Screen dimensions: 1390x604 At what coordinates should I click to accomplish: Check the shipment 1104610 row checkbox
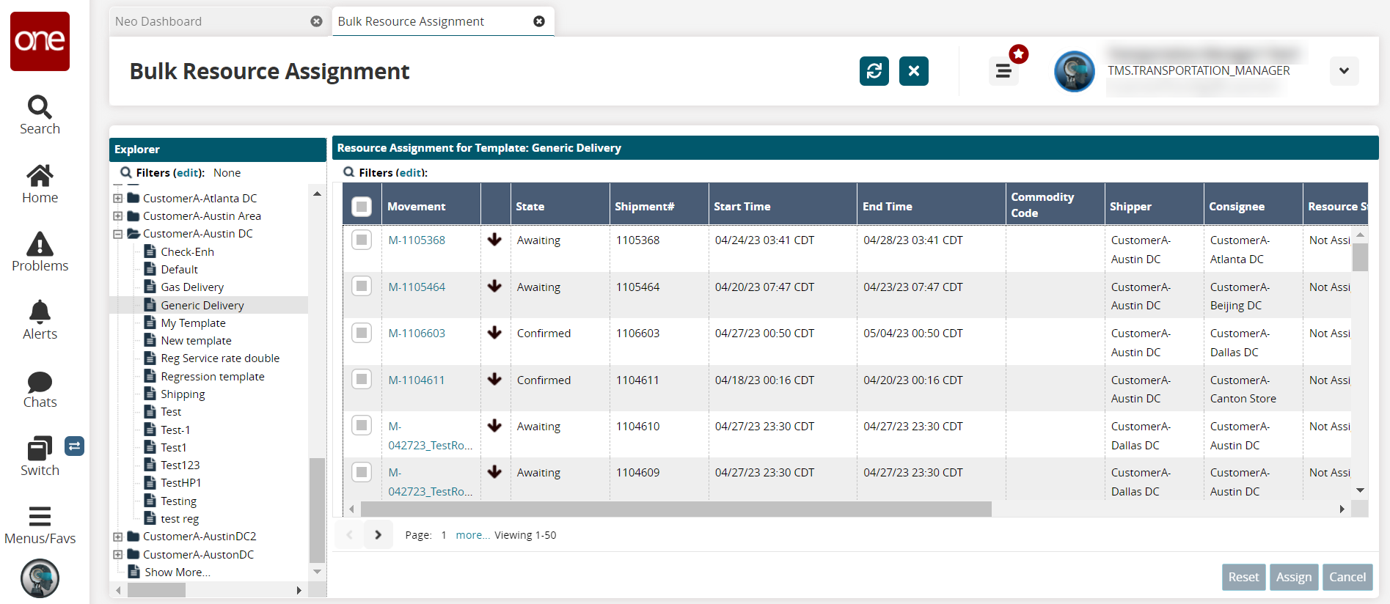tap(362, 426)
